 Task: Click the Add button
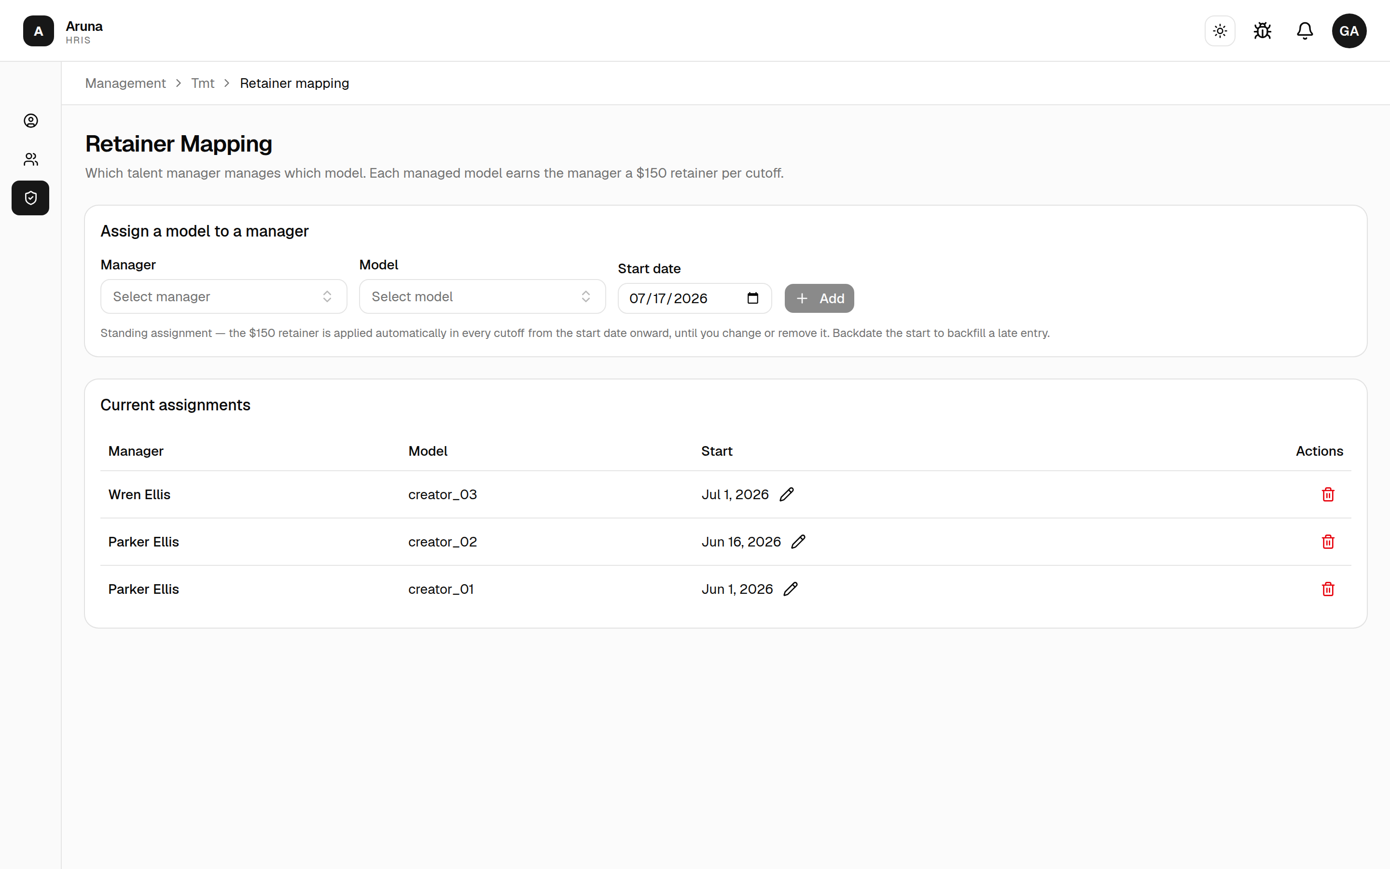tap(819, 298)
